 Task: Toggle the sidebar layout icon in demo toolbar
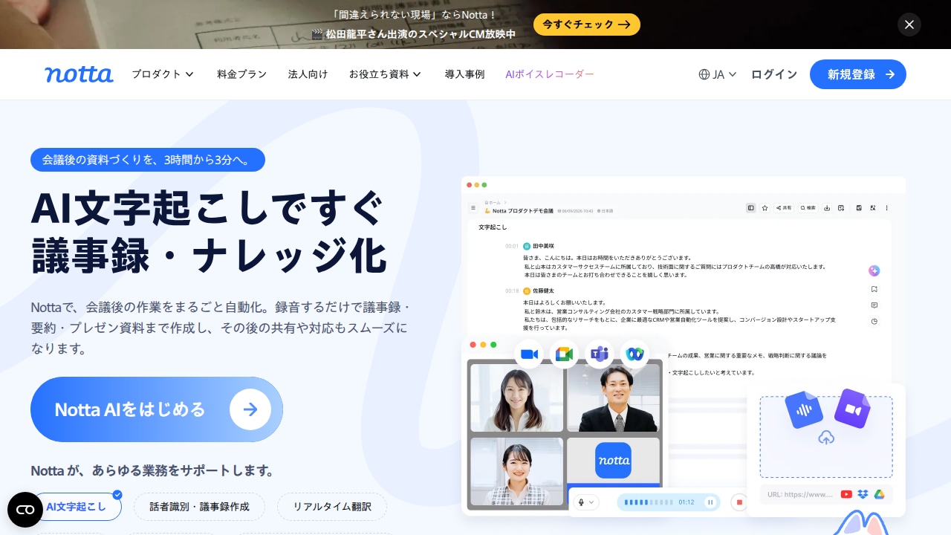(x=751, y=208)
